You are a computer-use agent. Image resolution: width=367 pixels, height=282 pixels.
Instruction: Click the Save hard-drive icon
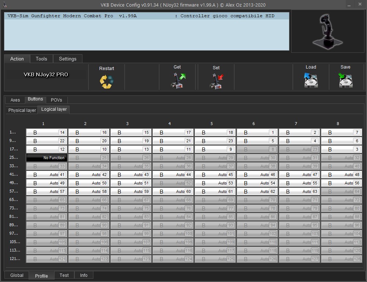coord(346,80)
